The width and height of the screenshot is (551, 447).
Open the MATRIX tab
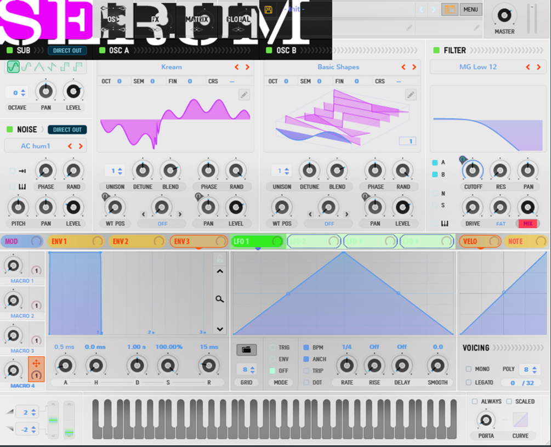coord(197,19)
